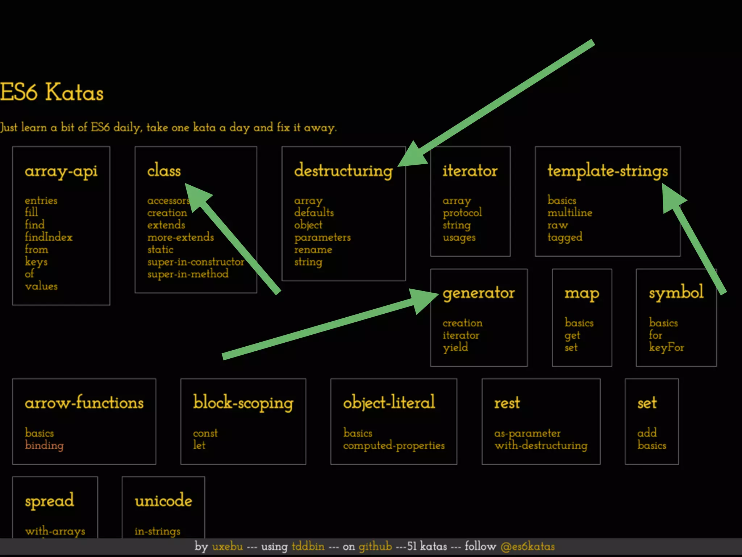Select the map get kata
Image resolution: width=742 pixels, height=557 pixels.
pos(572,335)
